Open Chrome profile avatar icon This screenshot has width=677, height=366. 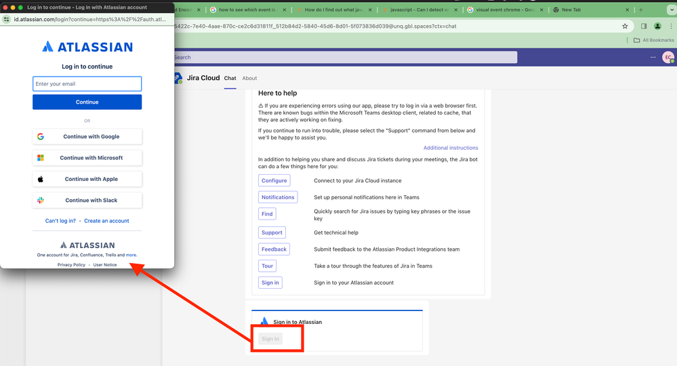[x=657, y=26]
